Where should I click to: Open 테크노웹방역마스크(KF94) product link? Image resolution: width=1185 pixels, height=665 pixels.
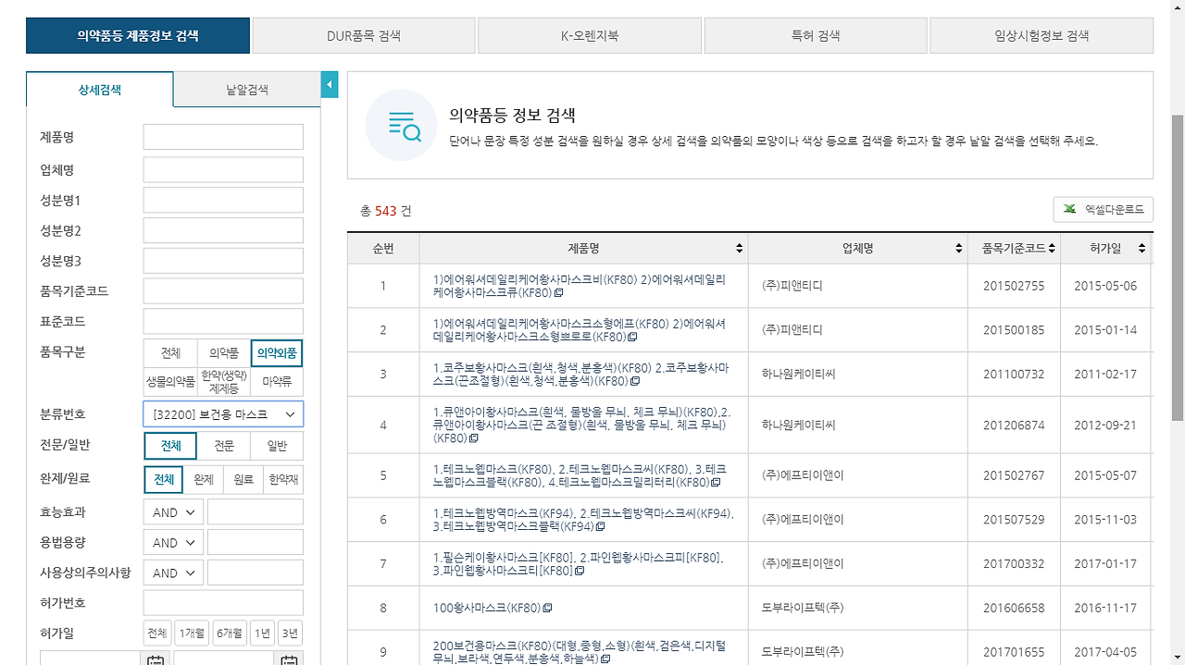(x=583, y=520)
